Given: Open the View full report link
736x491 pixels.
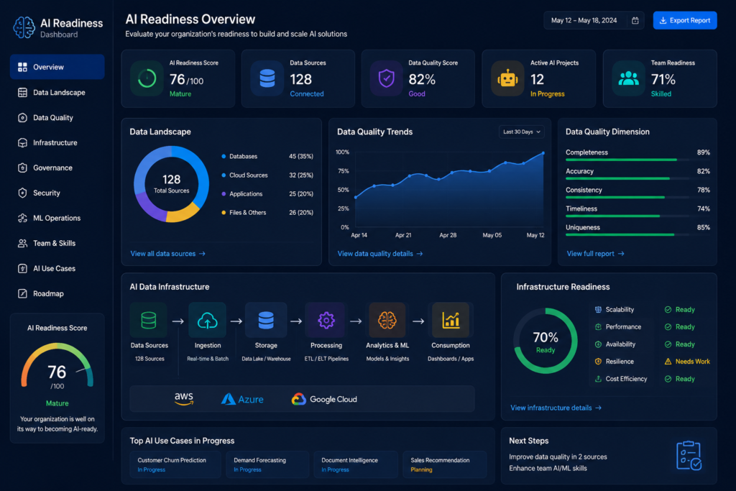Looking at the screenshot, I should (595, 254).
